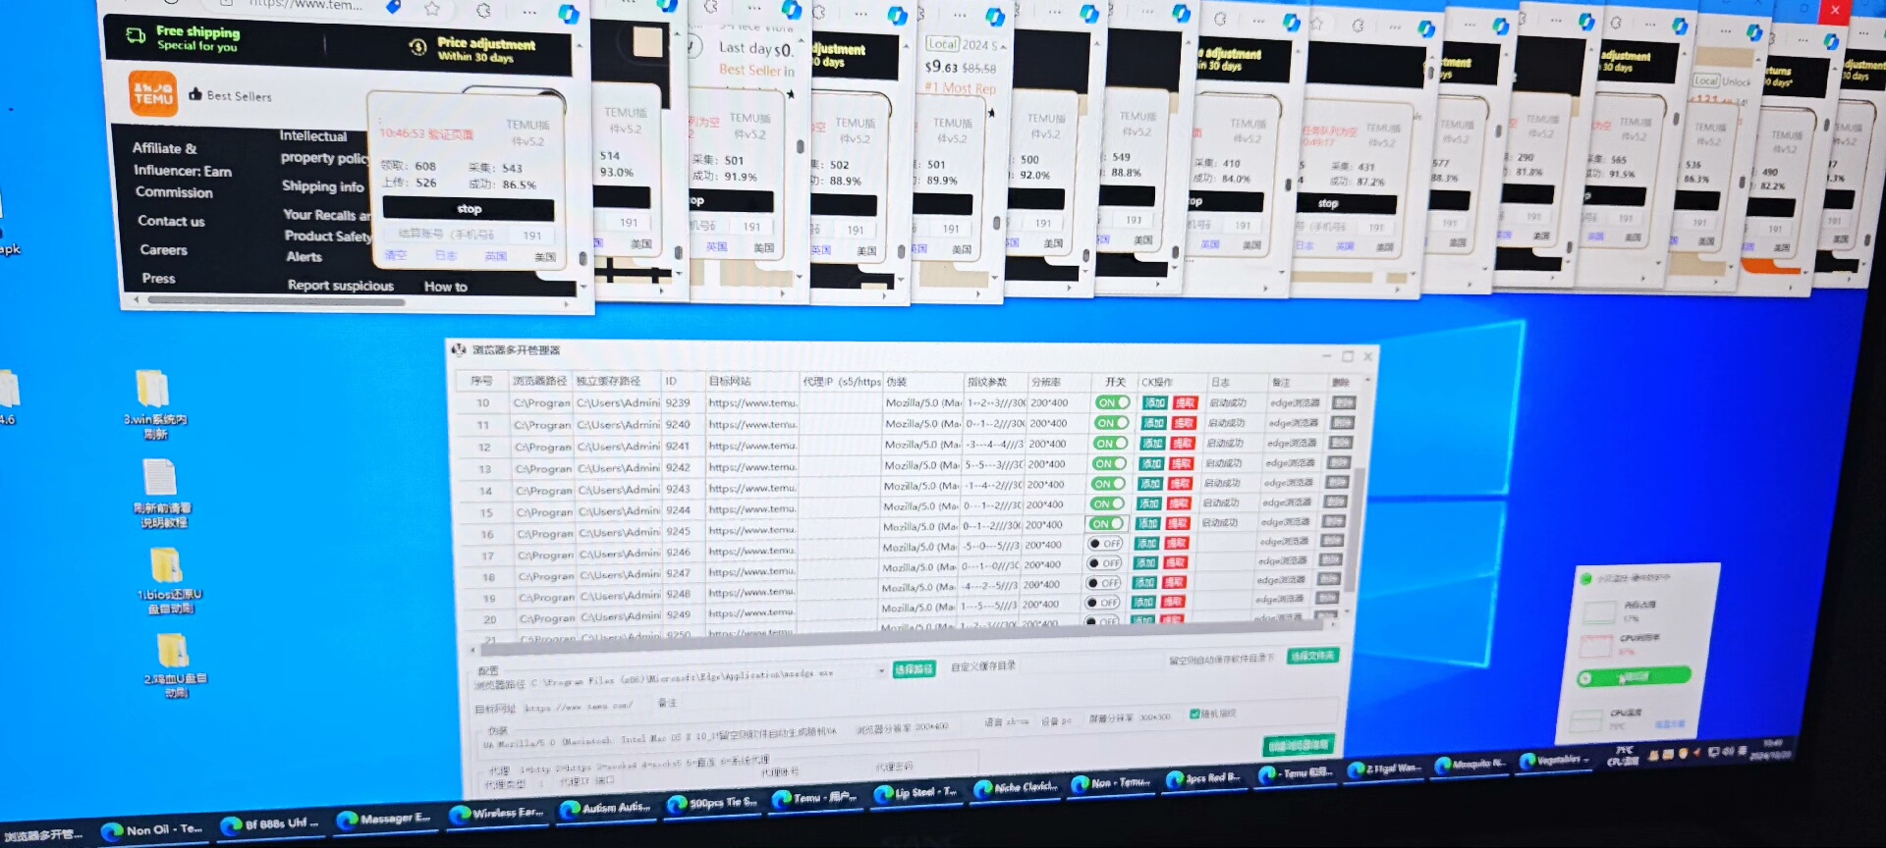
Task: Switch to the 'Wireless Ear...' Edge taskbar item
Action: (x=497, y=813)
